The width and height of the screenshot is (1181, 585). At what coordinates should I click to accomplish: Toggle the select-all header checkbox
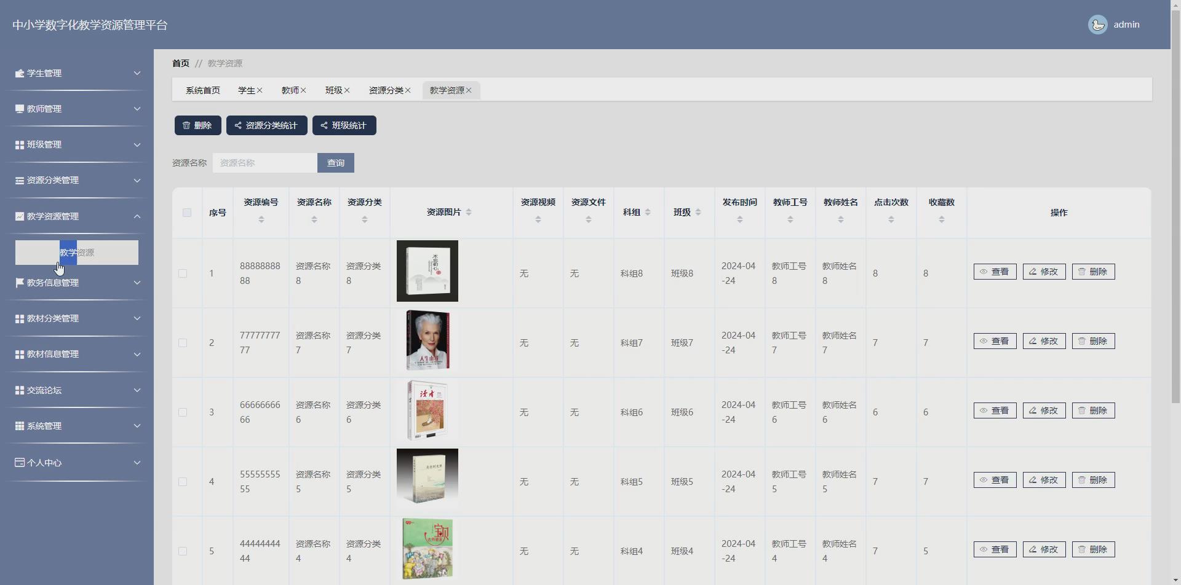pyautogui.click(x=187, y=213)
